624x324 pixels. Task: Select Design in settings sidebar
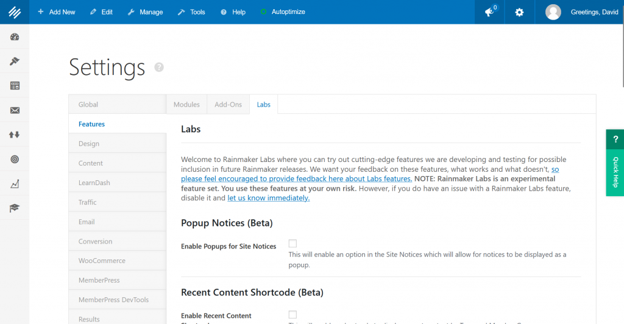pos(118,143)
